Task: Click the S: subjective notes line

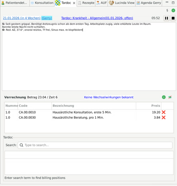Action: pyautogui.click(x=77, y=24)
